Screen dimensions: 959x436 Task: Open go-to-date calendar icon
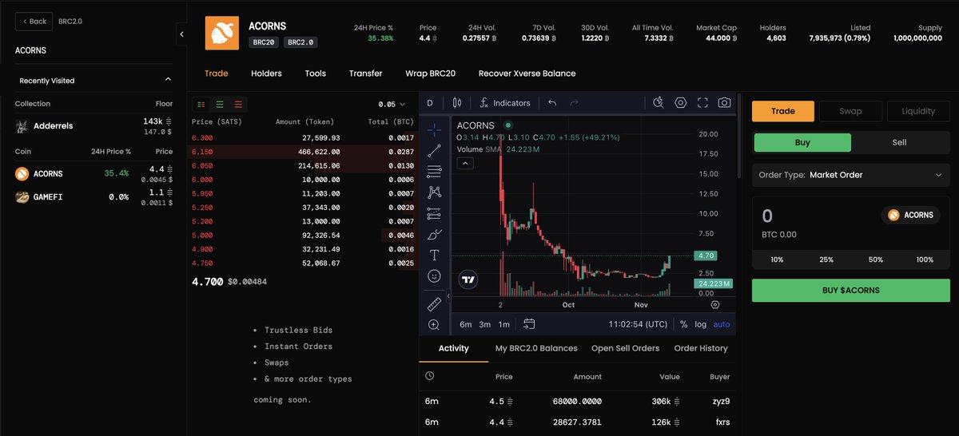(529, 324)
